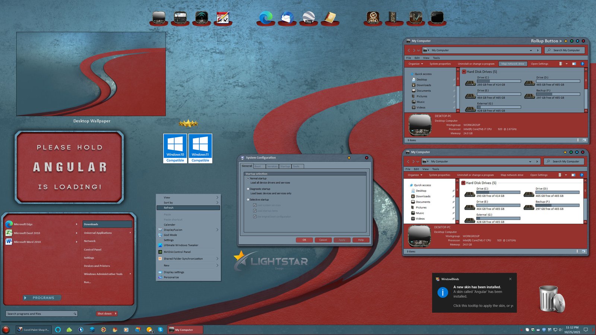The image size is (596, 335).
Task: Click help icon in top My Computer window
Action: 582,64
